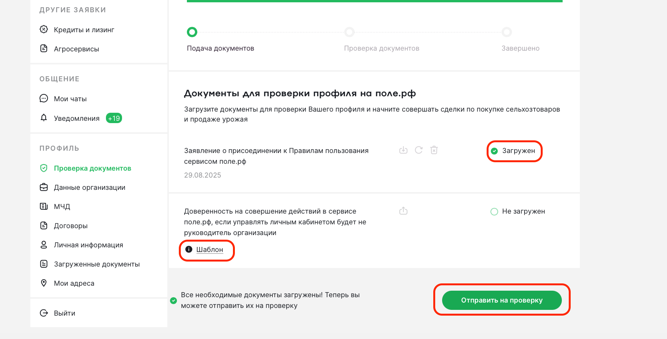Click the date 29.08.2025
This screenshot has width=667, height=339.
click(203, 175)
